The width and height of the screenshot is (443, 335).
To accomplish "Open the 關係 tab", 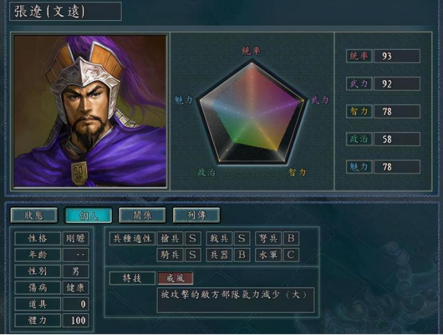I will pyautogui.click(x=142, y=215).
